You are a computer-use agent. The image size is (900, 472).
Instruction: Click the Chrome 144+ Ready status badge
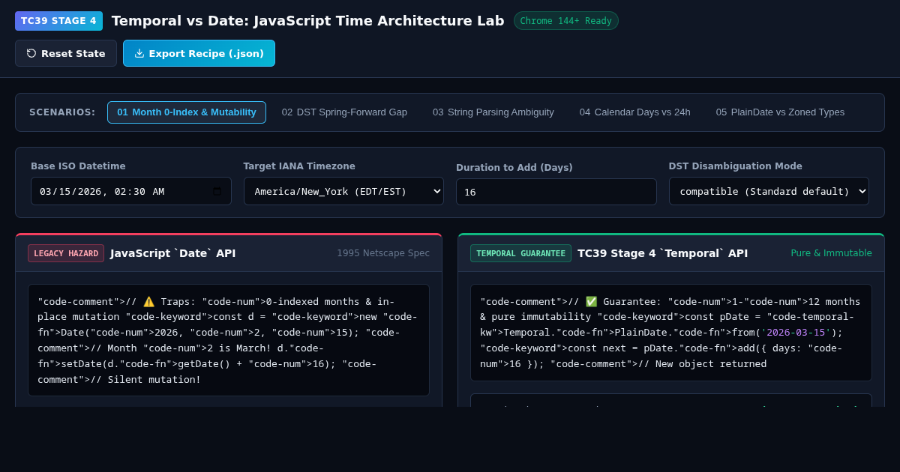click(x=566, y=21)
